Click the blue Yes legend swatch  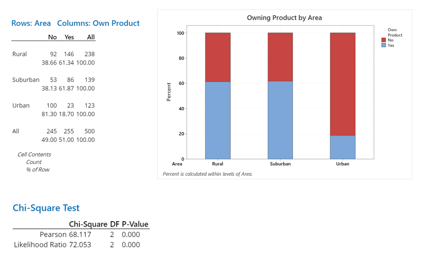tap(384, 45)
